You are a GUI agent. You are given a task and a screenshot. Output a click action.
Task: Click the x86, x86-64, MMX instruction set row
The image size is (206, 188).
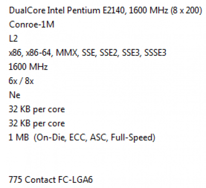click(x=88, y=53)
